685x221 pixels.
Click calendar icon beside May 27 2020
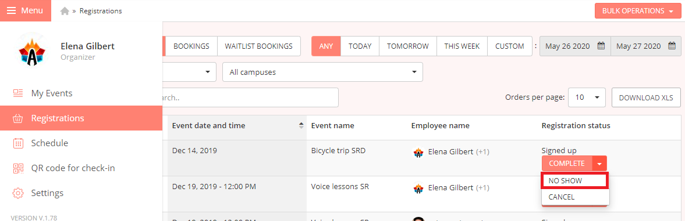coord(672,46)
